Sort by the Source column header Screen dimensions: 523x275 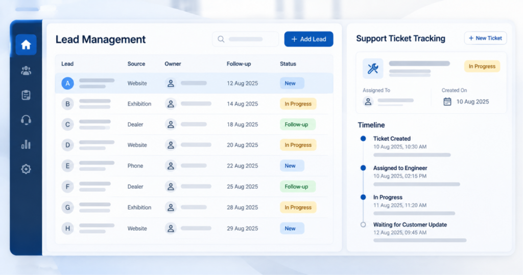[136, 64]
